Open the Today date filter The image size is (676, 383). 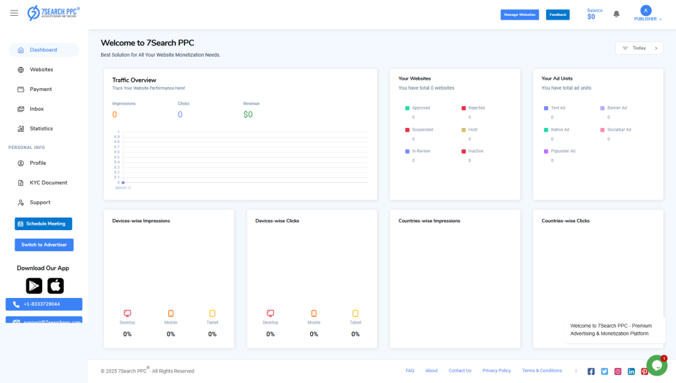click(x=639, y=48)
